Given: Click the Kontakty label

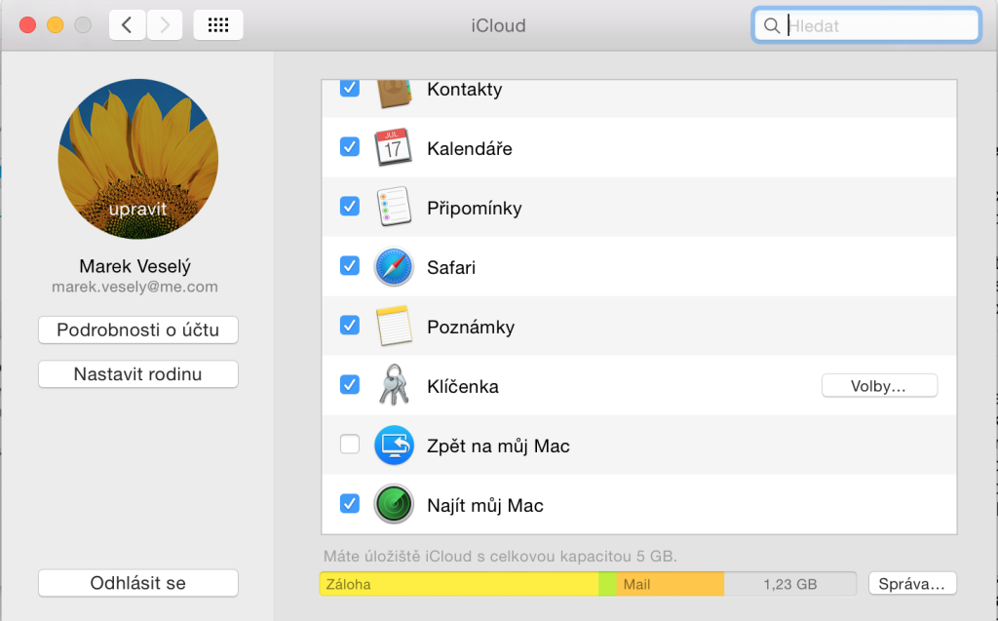Looking at the screenshot, I should [465, 89].
